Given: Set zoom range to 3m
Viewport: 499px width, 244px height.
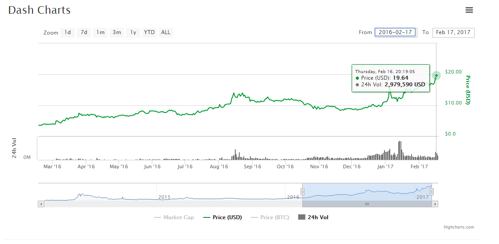Looking at the screenshot, I should (x=117, y=32).
